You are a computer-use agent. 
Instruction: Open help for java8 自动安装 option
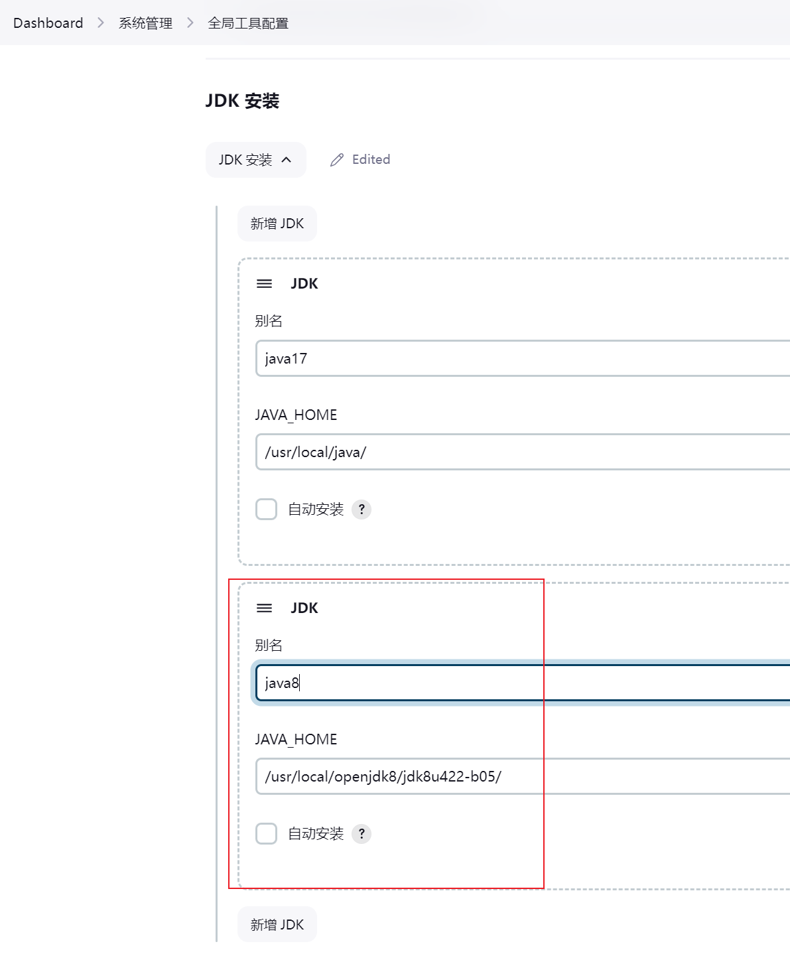click(362, 834)
